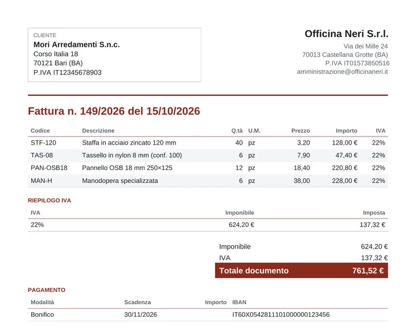Select IBAN IT60X0542811101000000123456
The height and width of the screenshot is (329, 416).
pos(281,315)
